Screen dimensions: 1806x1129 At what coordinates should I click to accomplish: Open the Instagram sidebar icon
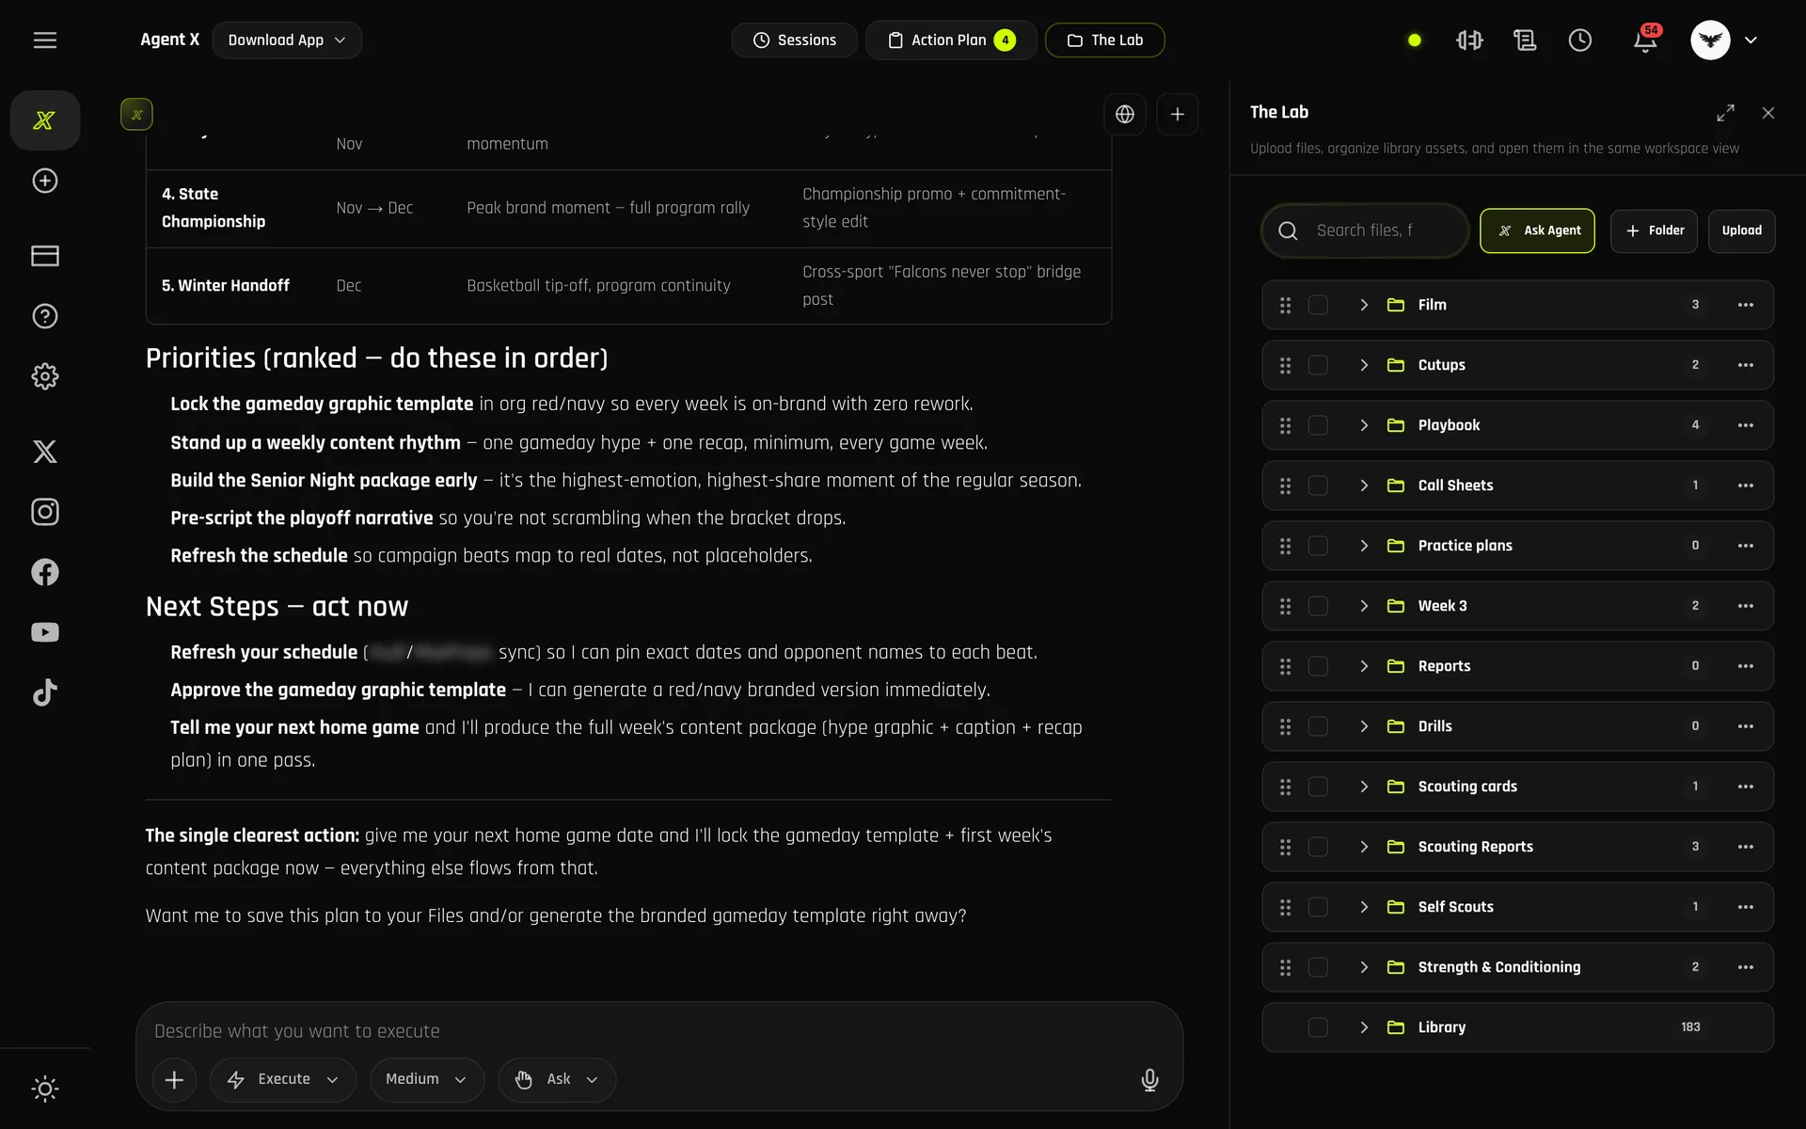(45, 512)
